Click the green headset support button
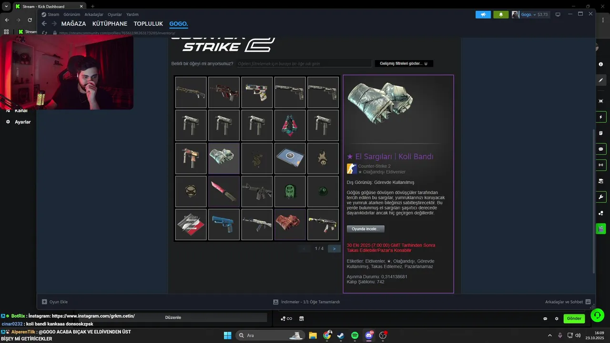Viewport: 610px width, 343px height. coord(597,315)
